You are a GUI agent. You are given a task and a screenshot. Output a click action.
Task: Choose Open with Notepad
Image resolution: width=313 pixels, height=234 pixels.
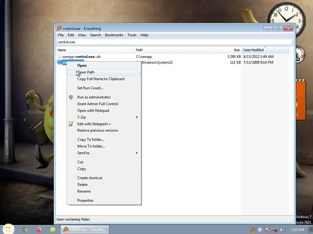tap(104, 111)
